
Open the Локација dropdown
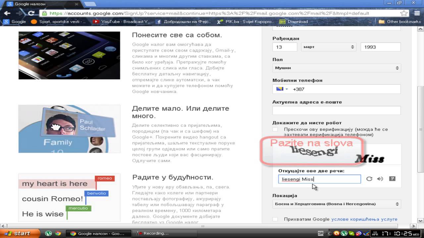pos(337,204)
